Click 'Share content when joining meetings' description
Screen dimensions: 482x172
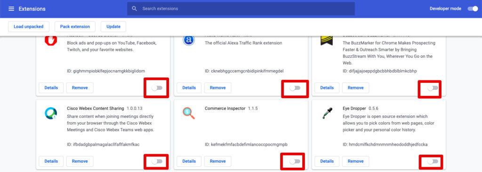pos(110,123)
